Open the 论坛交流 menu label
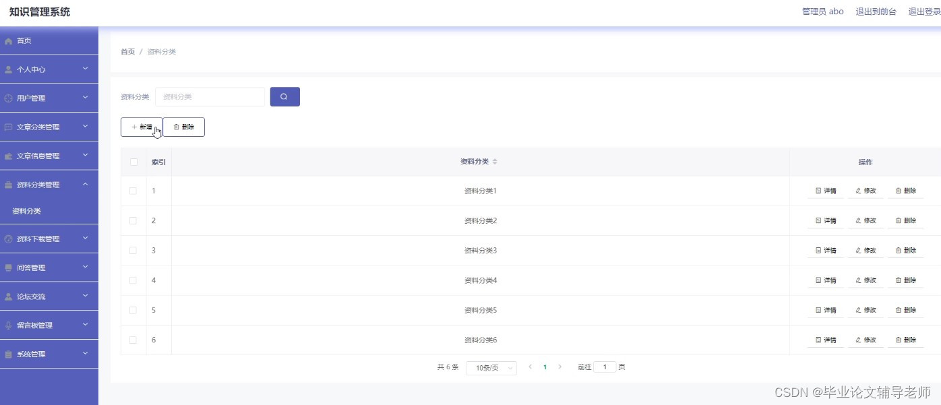941x405 pixels. click(31, 297)
